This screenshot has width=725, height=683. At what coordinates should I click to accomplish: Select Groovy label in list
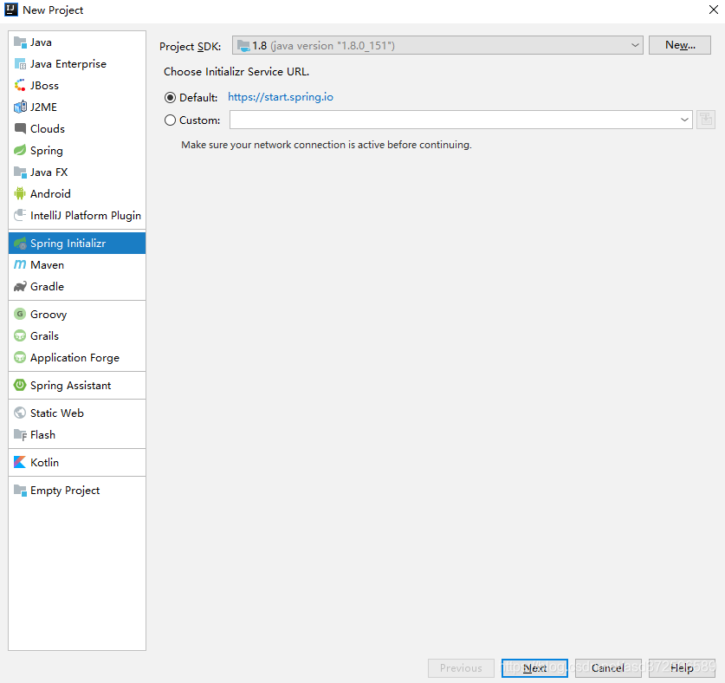[49, 315]
